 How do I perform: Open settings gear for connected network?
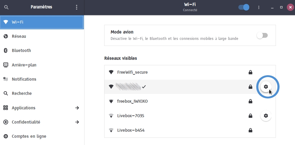click(266, 87)
